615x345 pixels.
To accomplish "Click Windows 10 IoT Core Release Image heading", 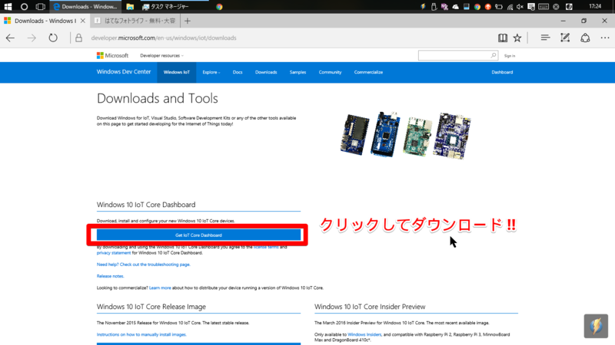I will [x=151, y=307].
